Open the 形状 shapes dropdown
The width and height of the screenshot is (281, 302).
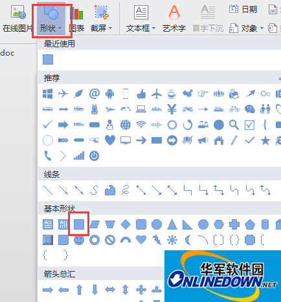(x=51, y=19)
